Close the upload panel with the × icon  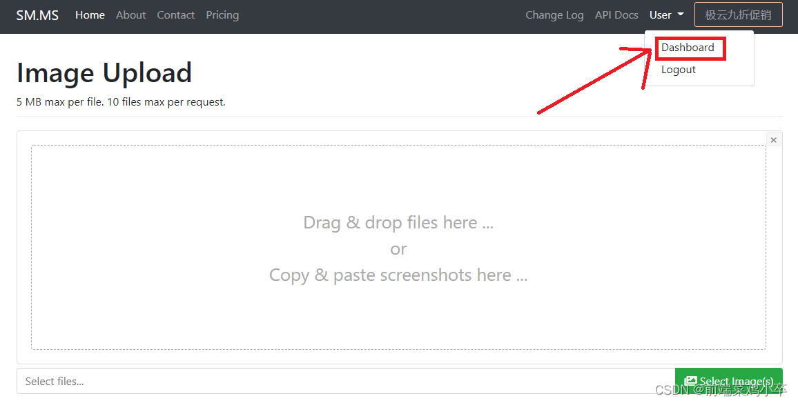tap(774, 139)
